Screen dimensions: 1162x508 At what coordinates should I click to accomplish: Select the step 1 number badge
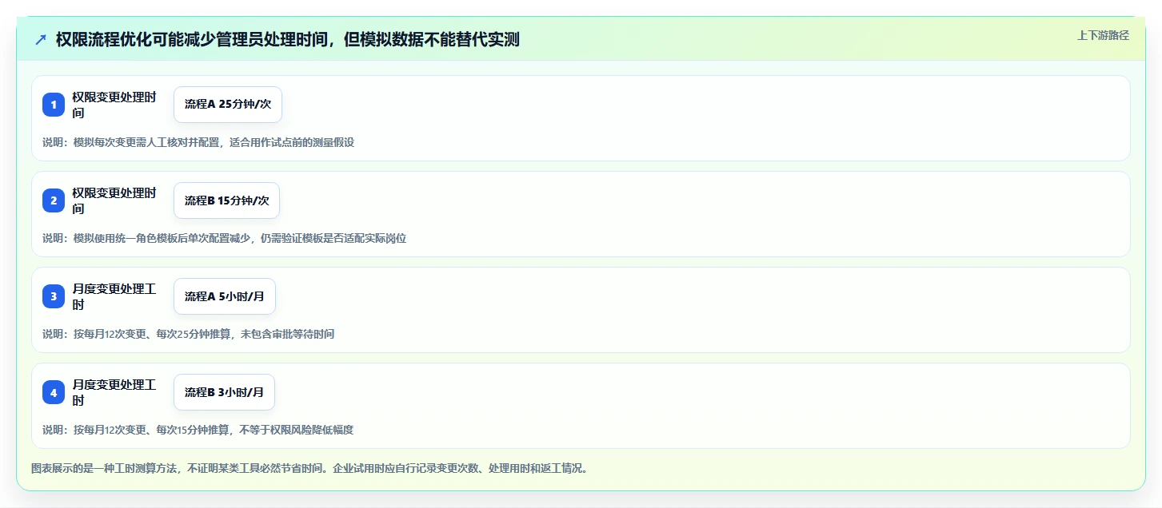tap(54, 105)
